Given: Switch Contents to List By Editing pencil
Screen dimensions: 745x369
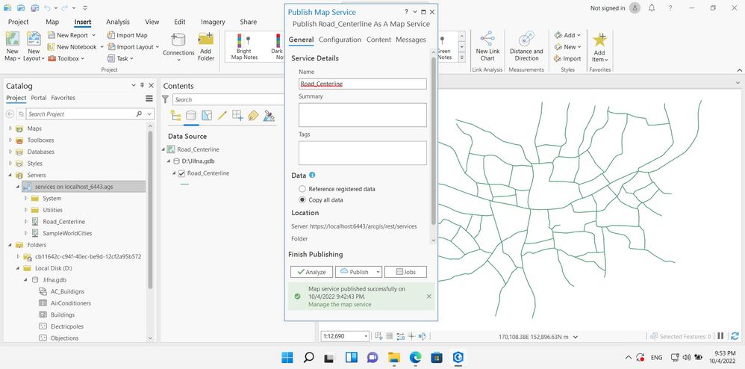Looking at the screenshot, I should click(x=222, y=116).
